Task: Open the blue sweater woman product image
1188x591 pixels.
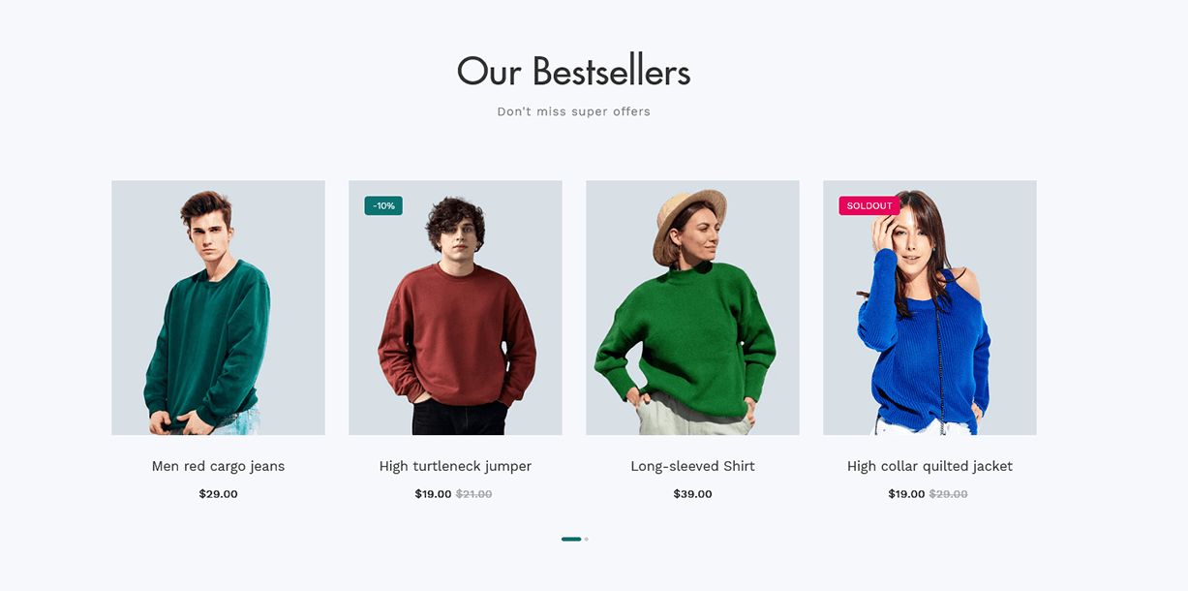Action: [929, 307]
